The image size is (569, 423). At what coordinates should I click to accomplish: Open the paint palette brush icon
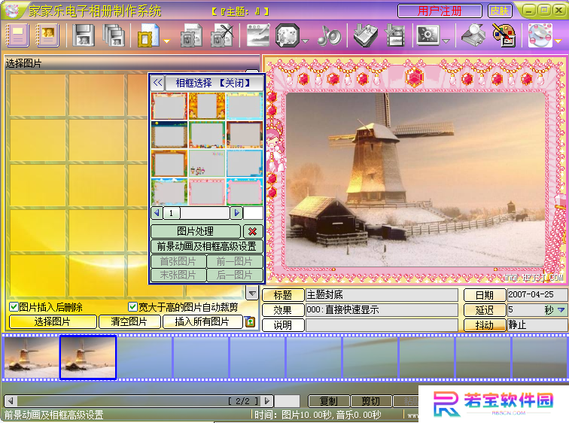pyautogui.click(x=504, y=35)
